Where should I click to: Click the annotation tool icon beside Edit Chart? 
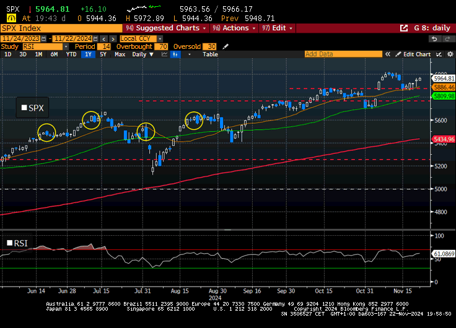(x=439, y=54)
